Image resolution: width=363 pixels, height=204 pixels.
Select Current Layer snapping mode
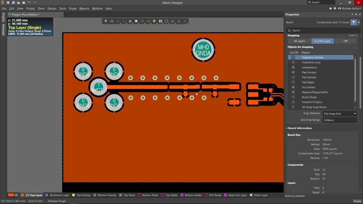coord(322,41)
